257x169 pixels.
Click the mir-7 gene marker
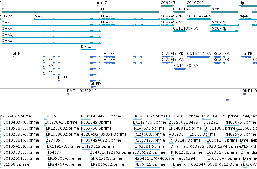[98, 6]
